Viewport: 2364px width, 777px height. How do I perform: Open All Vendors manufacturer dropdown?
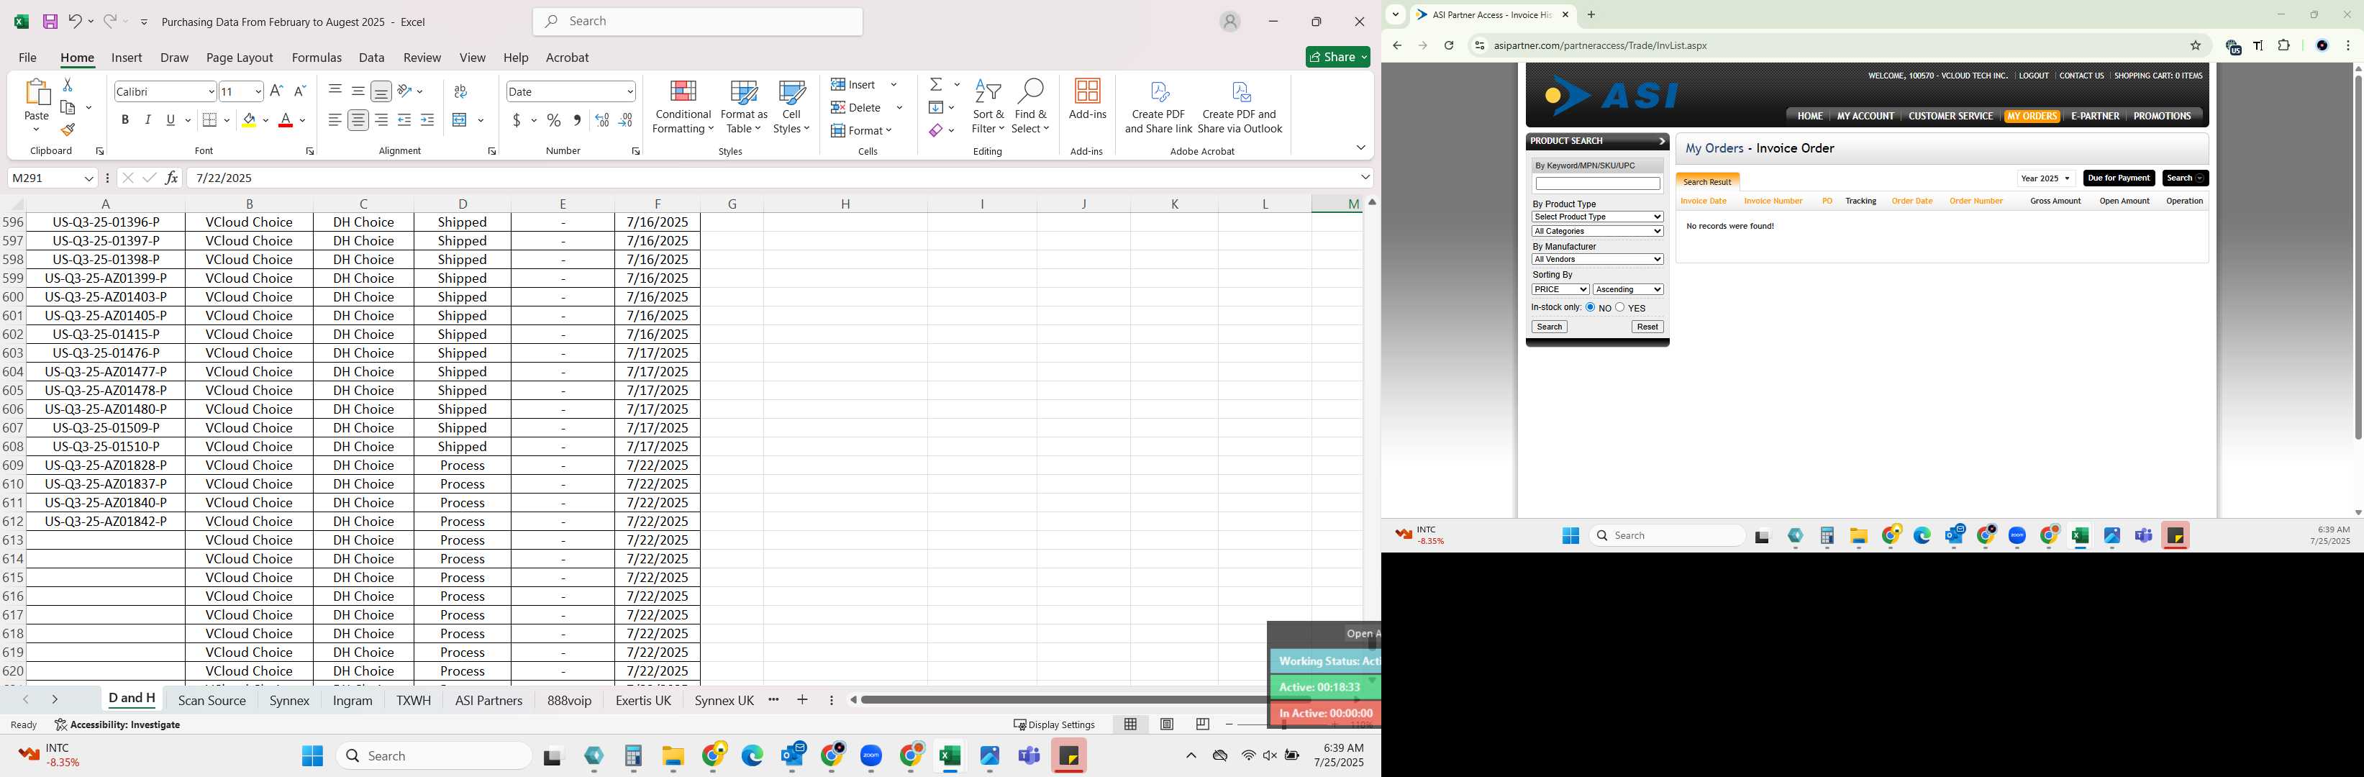[1597, 260]
